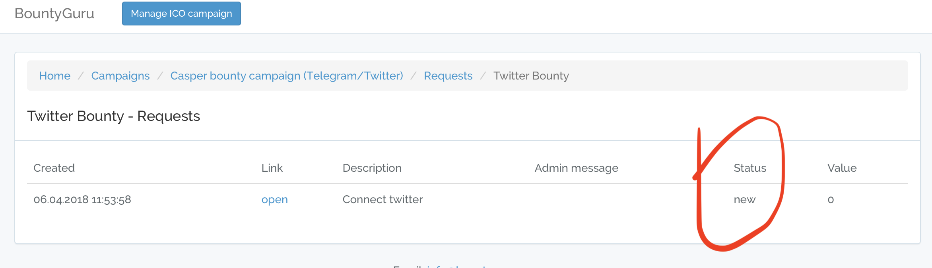Click the email link in footer

coord(457,266)
